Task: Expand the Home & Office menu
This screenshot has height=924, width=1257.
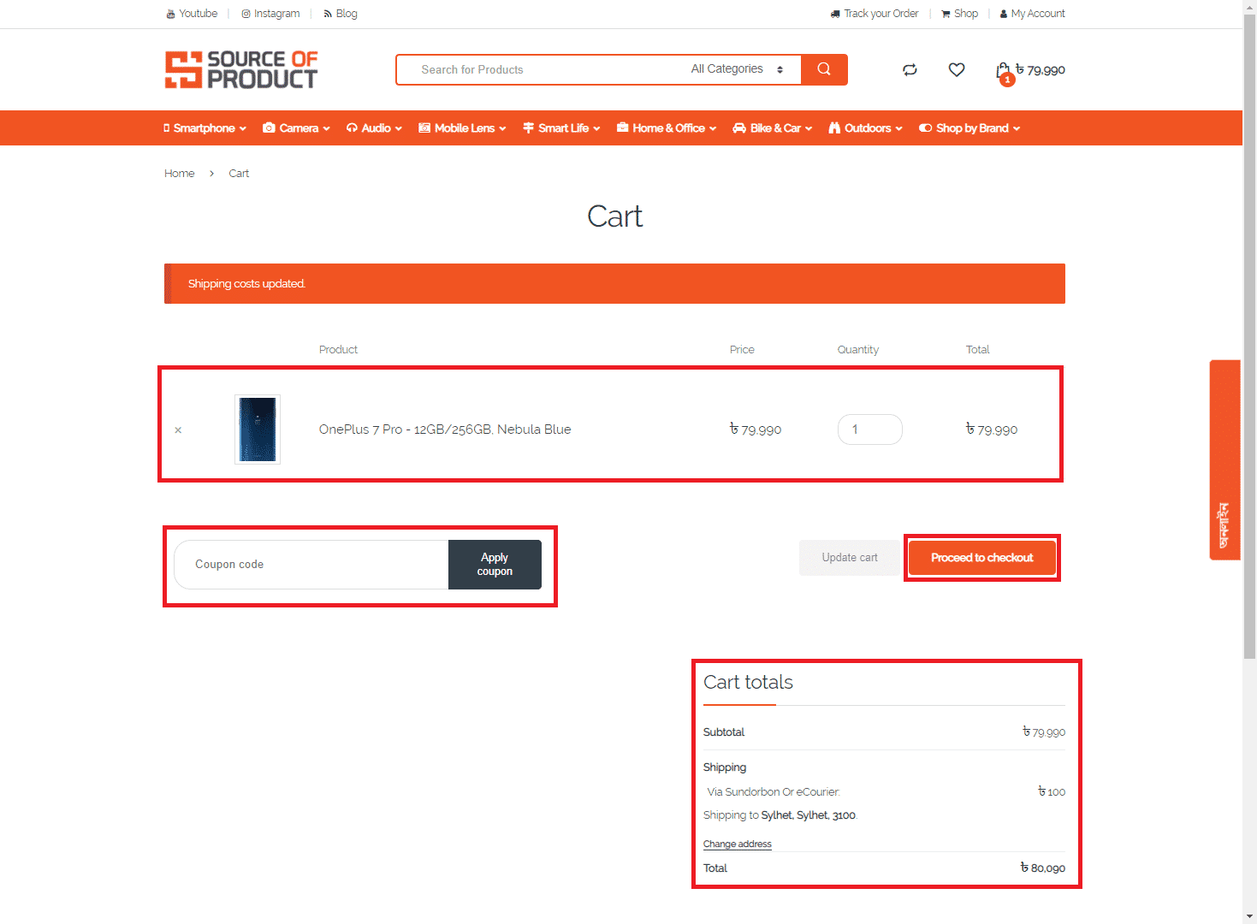Action: (x=667, y=128)
